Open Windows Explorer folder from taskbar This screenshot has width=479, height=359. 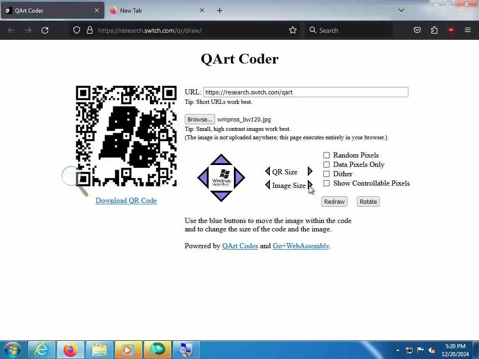pos(100,350)
